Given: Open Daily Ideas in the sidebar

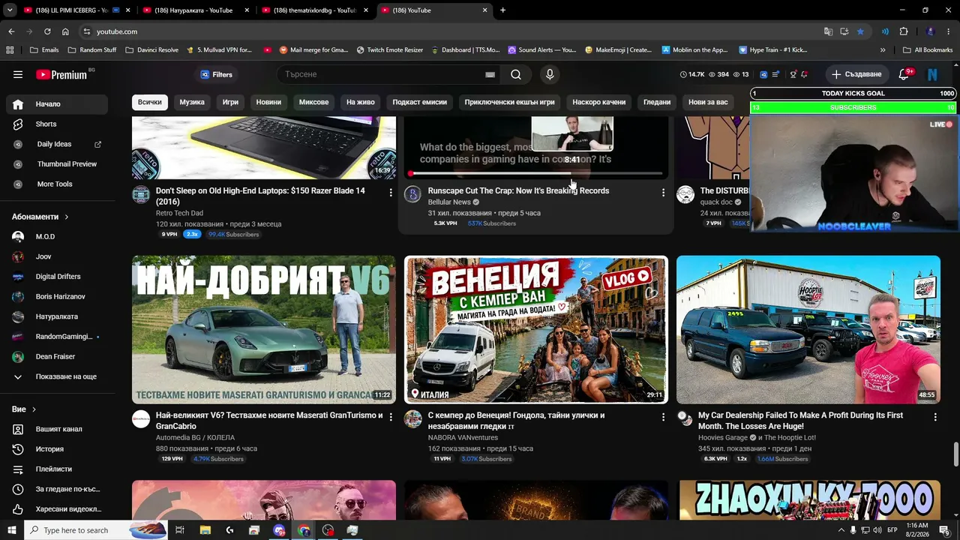Looking at the screenshot, I should 57,144.
